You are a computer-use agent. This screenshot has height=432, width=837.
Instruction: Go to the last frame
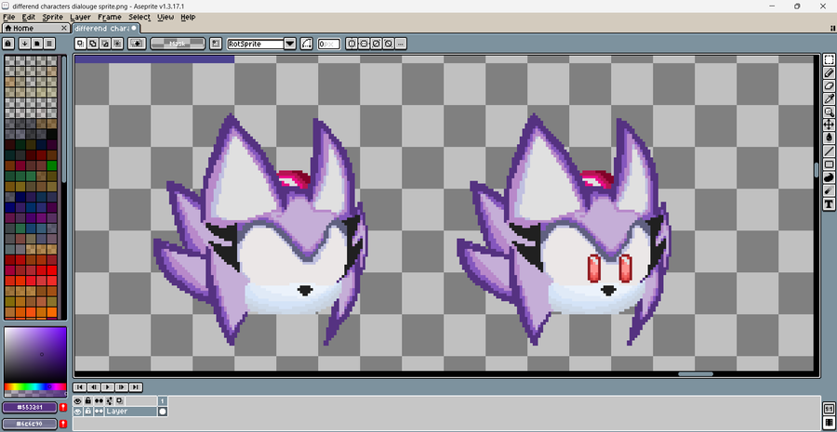tap(136, 387)
